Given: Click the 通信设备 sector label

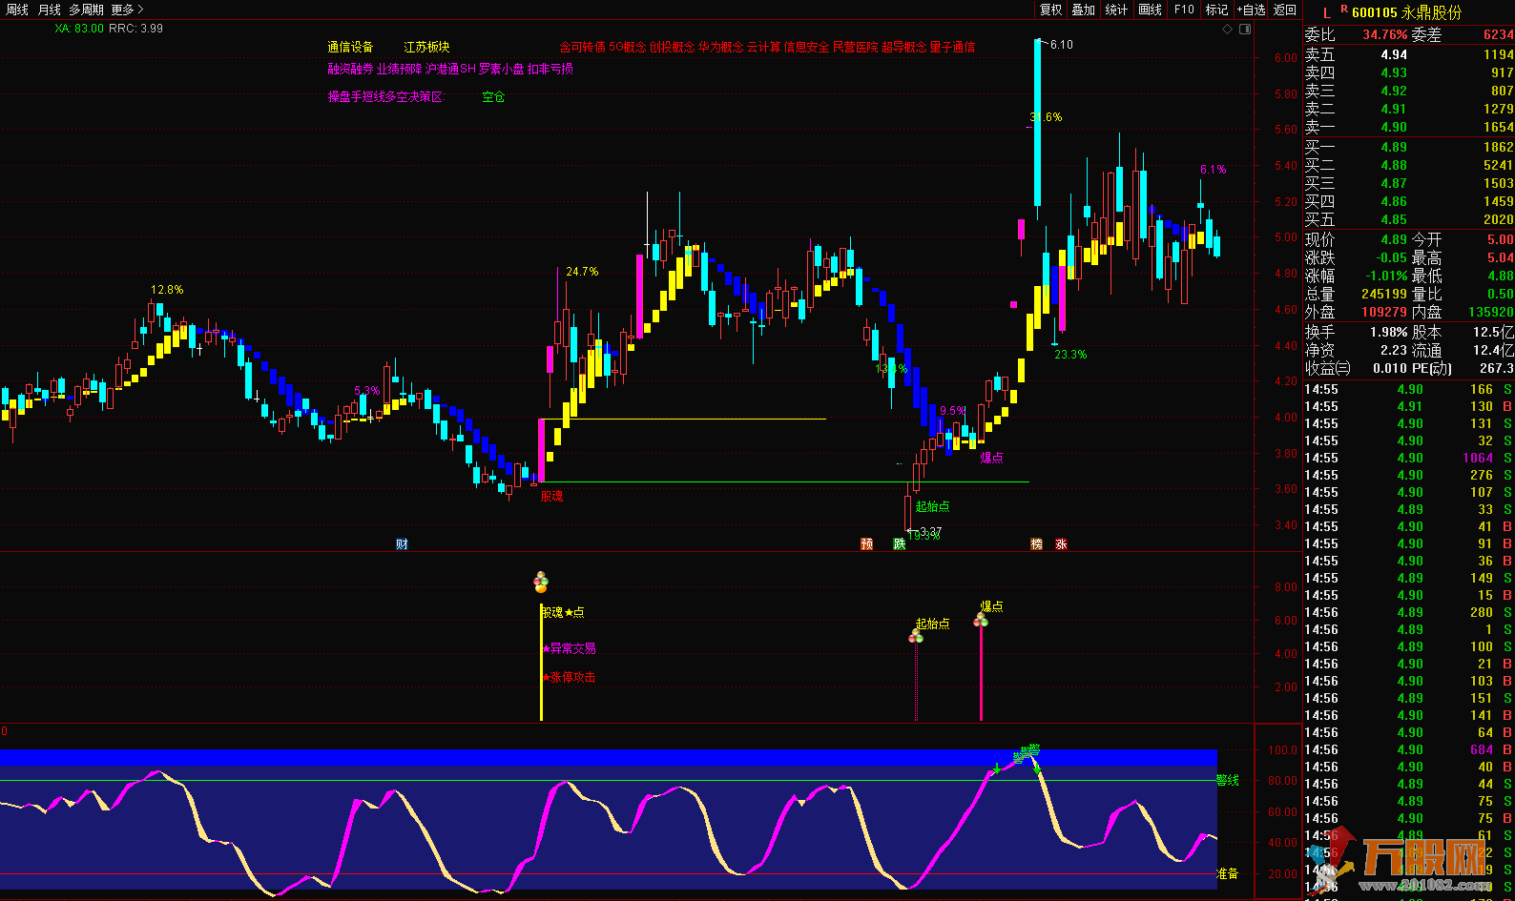Looking at the screenshot, I should [350, 47].
